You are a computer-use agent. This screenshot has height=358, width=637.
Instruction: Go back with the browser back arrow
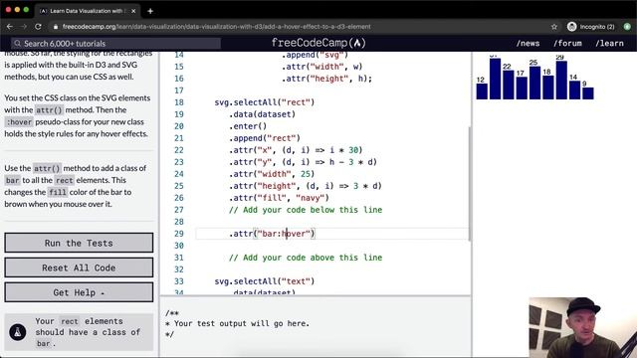pos(10,27)
